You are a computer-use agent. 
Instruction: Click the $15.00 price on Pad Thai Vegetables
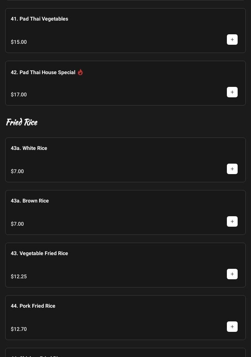click(x=19, y=42)
